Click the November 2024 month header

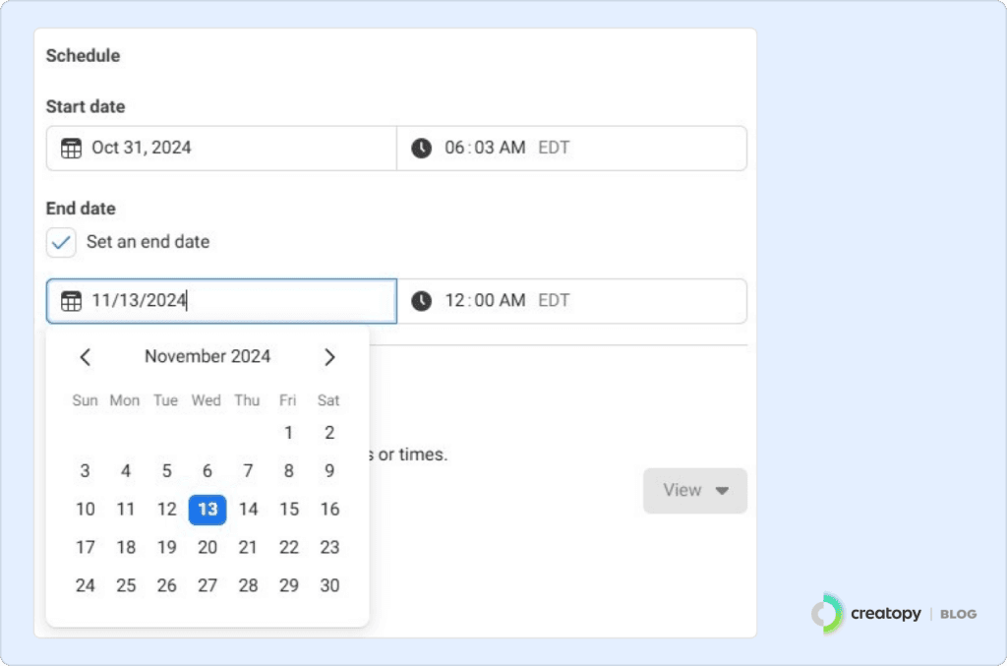click(x=207, y=357)
